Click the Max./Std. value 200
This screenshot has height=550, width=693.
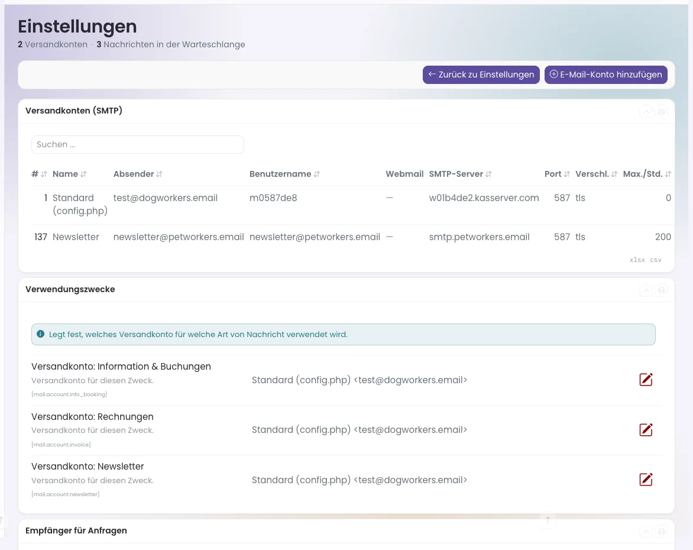[662, 237]
